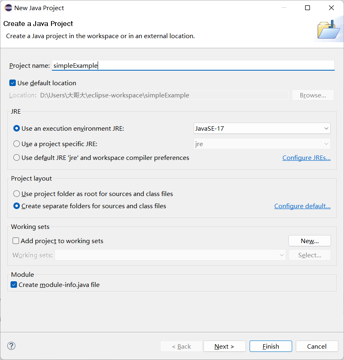344x360 pixels.
Task: Uncheck Use default location checkbox
Action: coord(13,83)
